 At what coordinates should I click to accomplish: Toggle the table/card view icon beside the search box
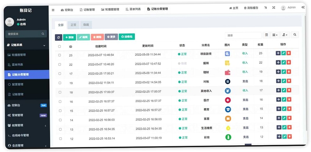(266, 35)
